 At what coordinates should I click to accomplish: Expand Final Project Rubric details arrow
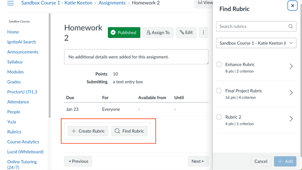[x=291, y=92]
